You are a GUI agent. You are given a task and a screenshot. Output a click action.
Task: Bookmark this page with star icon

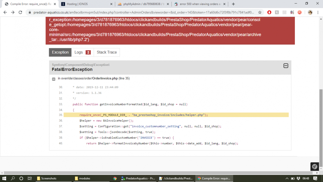[260, 12]
